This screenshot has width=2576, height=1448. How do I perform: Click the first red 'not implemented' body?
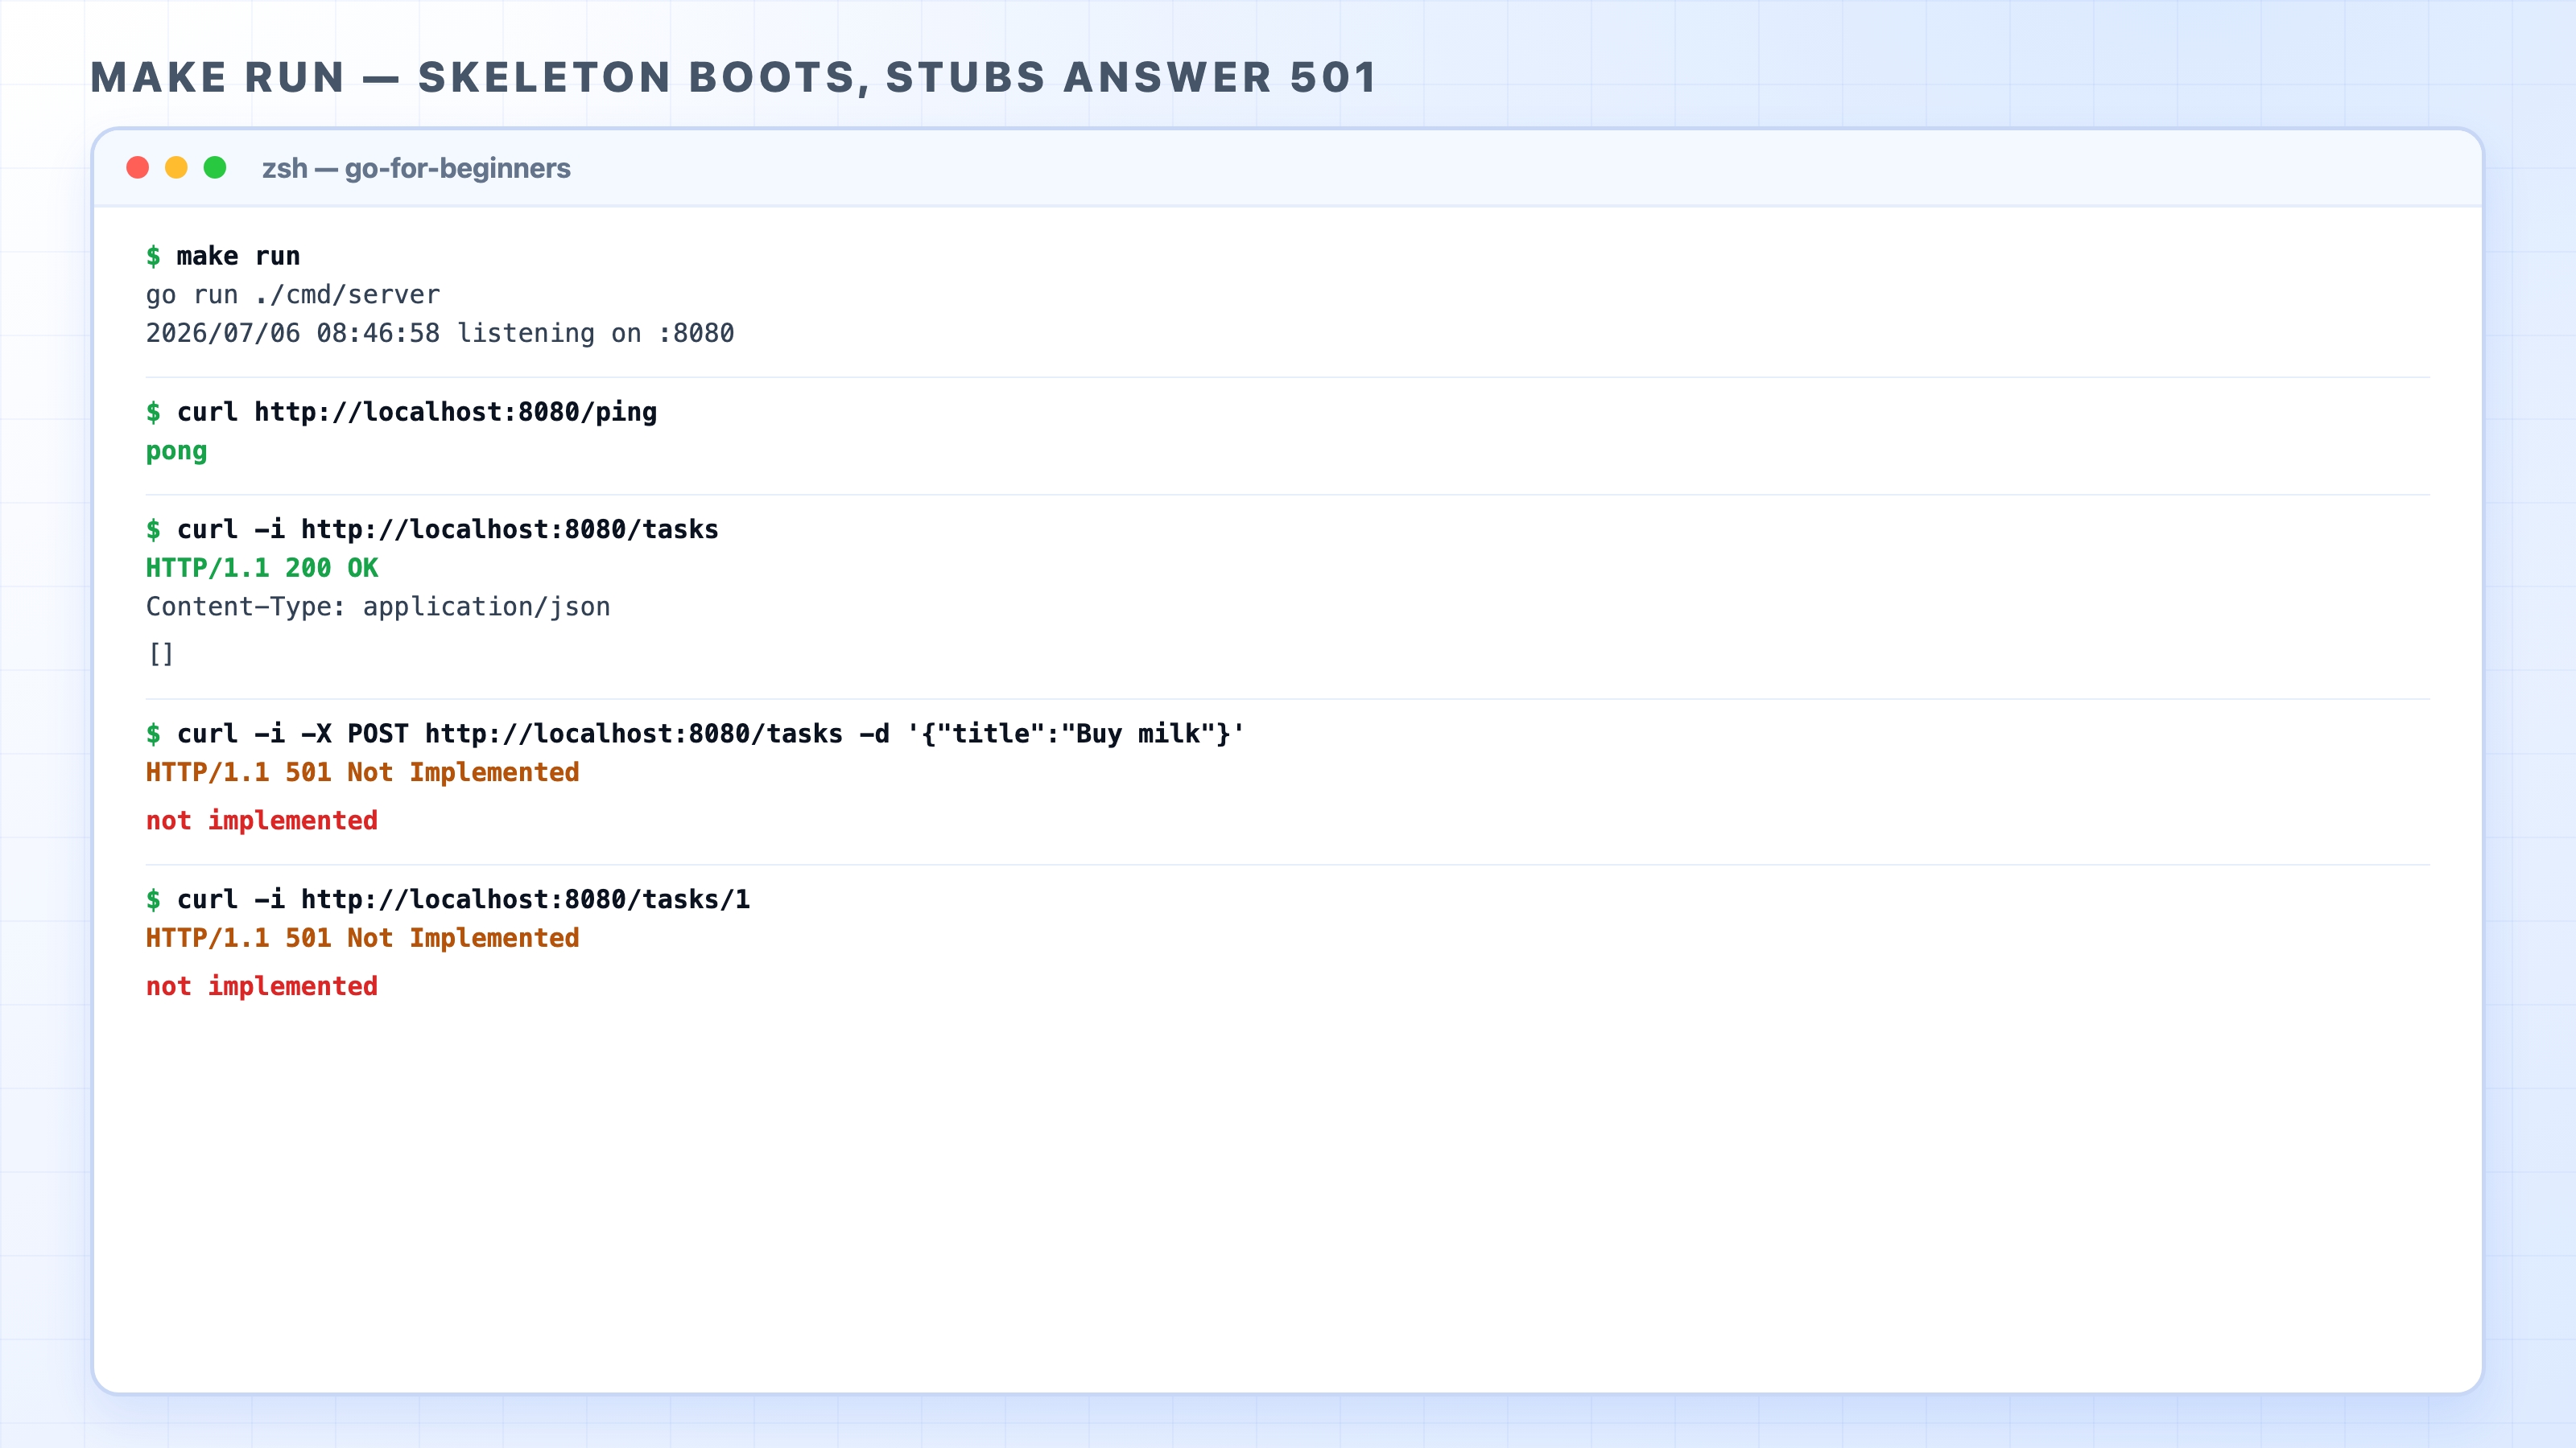click(262, 821)
